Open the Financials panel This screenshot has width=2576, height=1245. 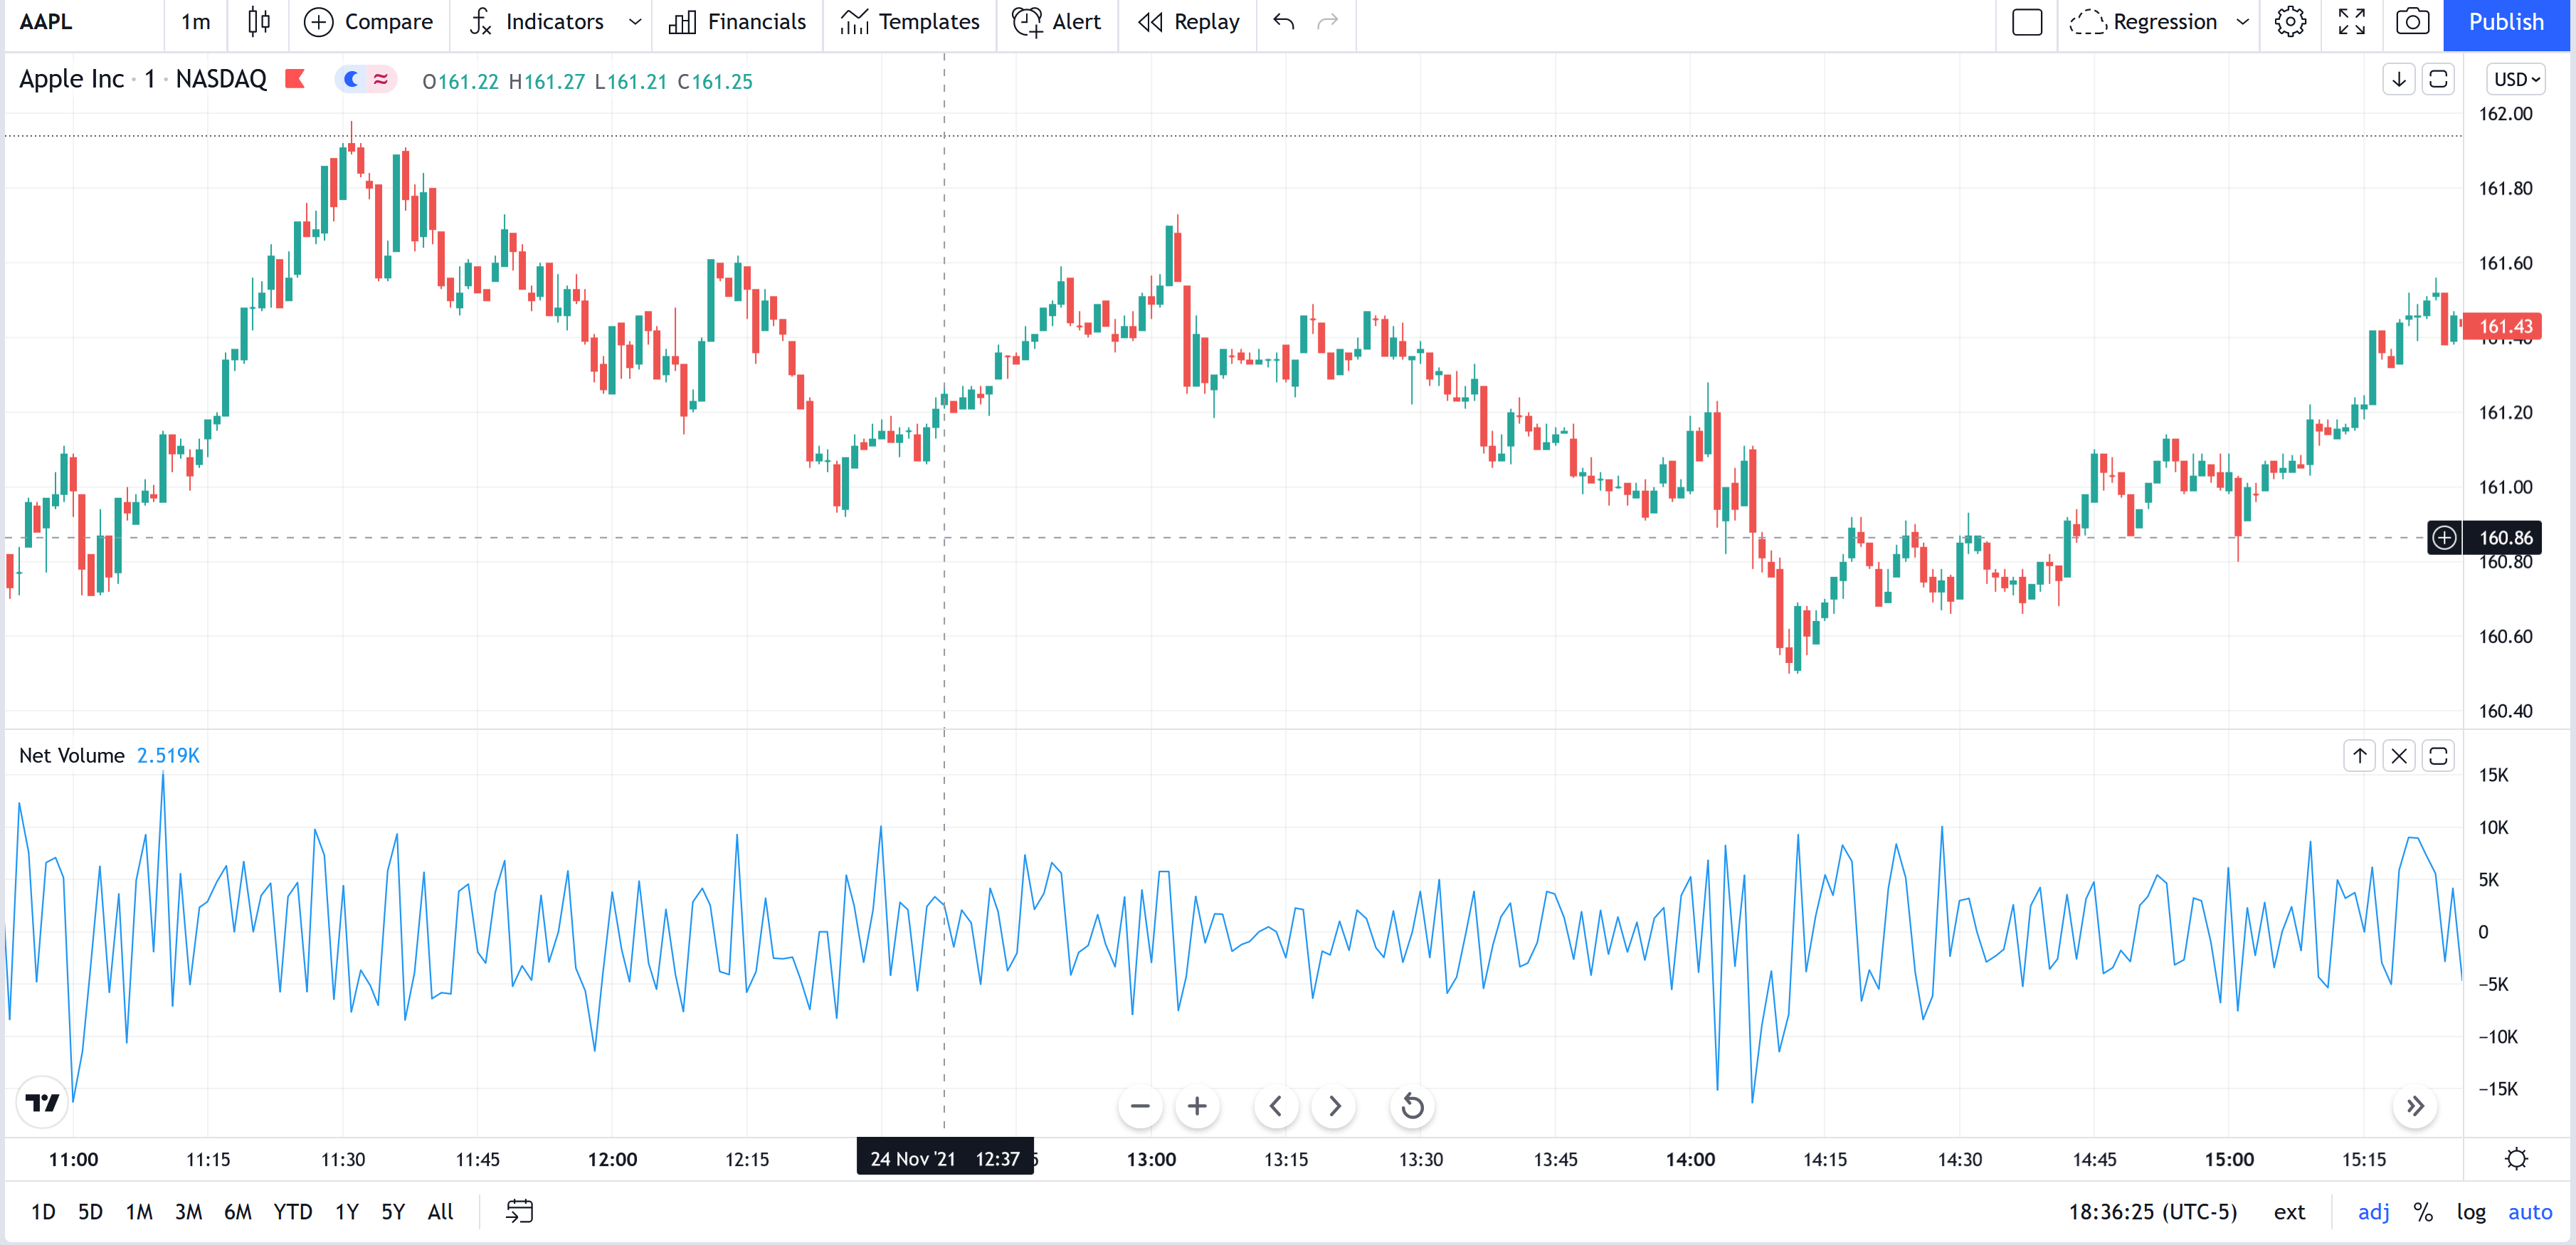737,22
